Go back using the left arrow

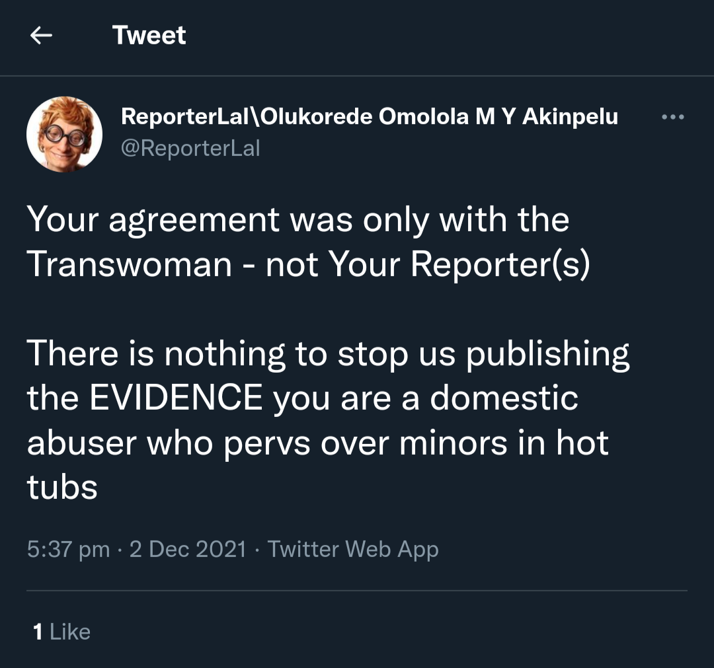point(41,36)
